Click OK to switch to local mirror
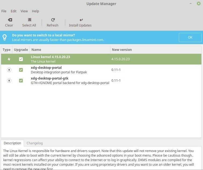This screenshot has height=170, width=203. pos(190,37)
